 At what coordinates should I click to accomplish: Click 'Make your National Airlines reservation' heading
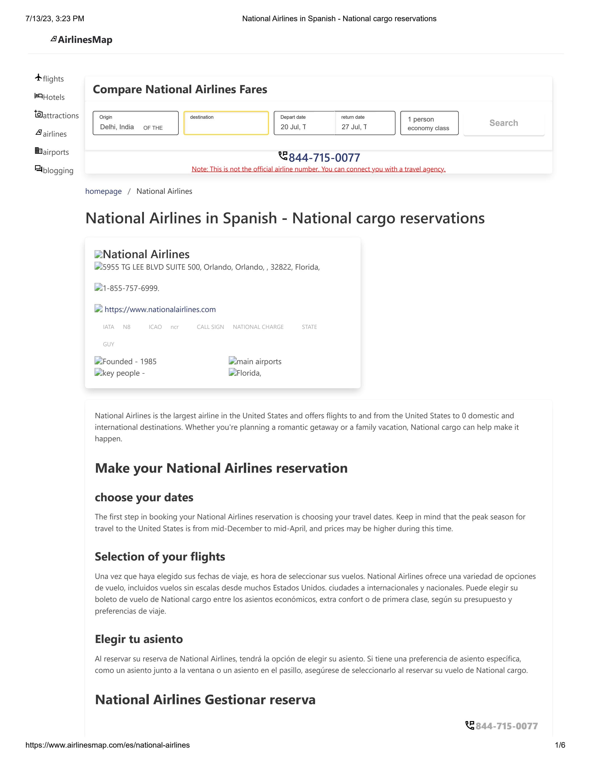click(221, 468)
